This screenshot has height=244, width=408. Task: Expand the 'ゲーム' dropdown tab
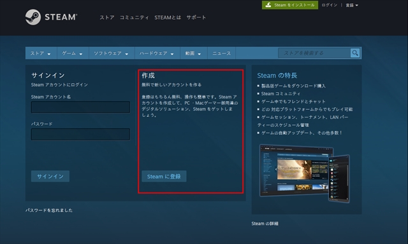point(73,53)
